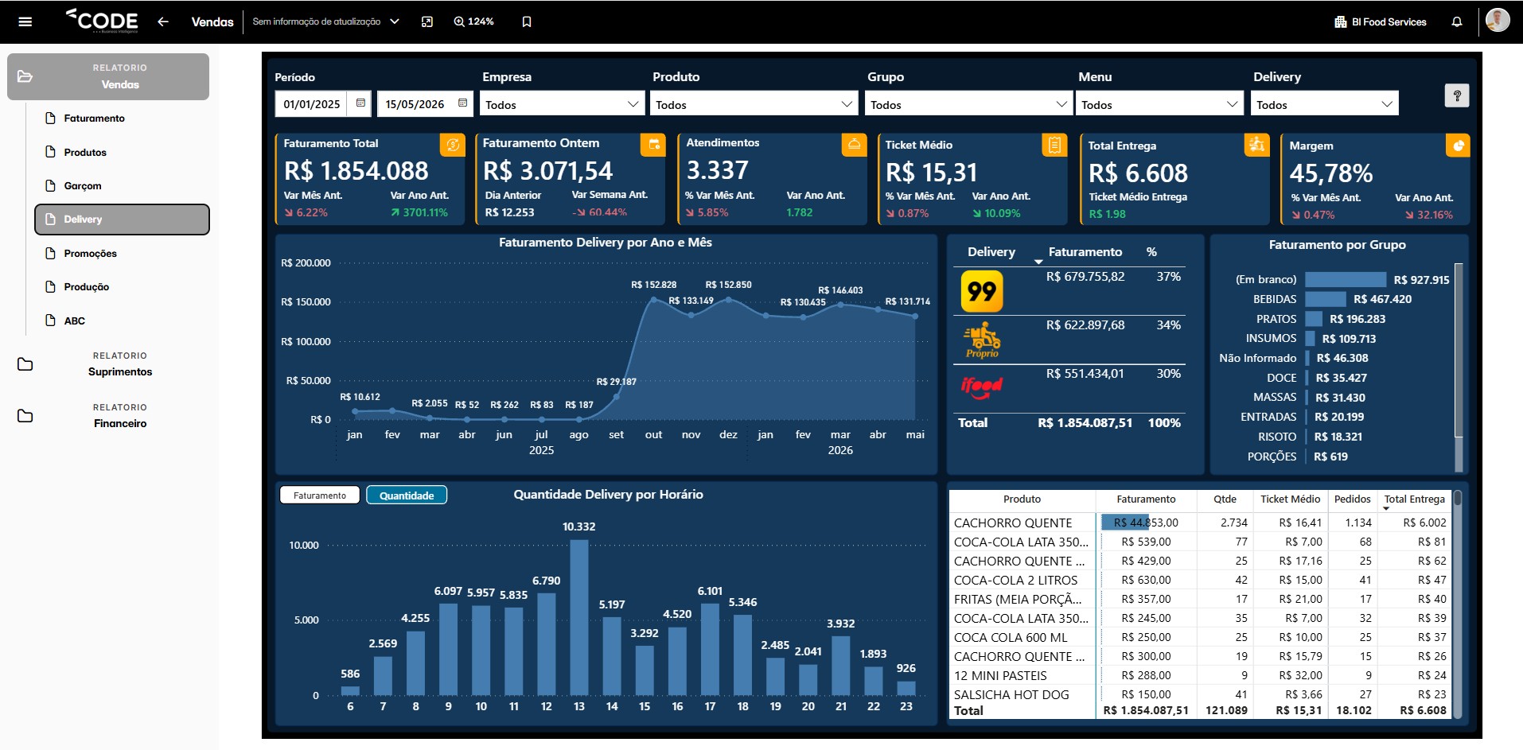Click the help question mark button
The height and width of the screenshot is (750, 1523).
click(1457, 95)
